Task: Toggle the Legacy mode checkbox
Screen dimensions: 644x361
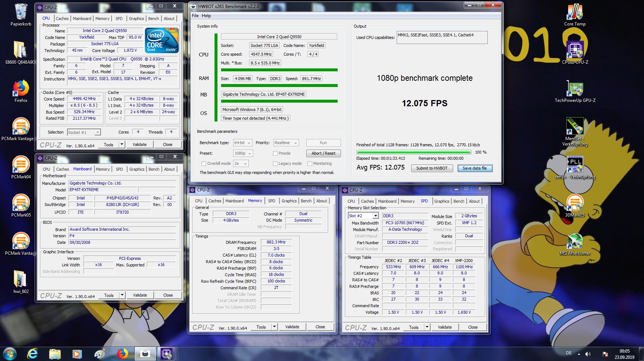Action: point(275,164)
